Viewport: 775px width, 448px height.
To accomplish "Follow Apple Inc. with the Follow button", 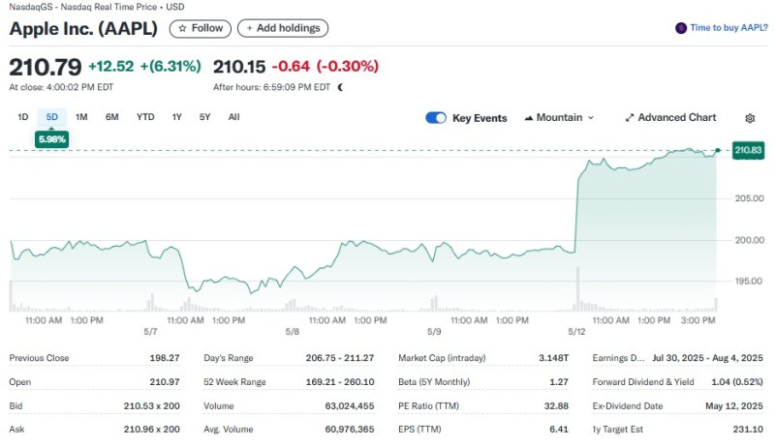I will pos(200,28).
